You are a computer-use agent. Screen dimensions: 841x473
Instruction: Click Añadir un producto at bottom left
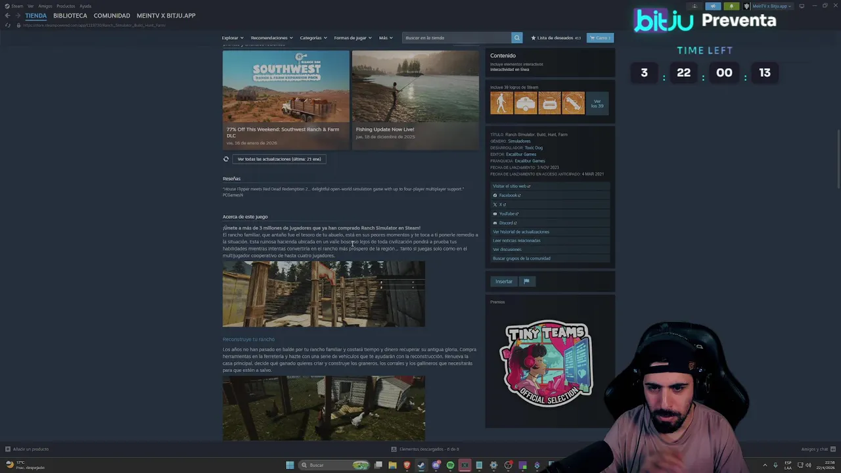(x=27, y=449)
